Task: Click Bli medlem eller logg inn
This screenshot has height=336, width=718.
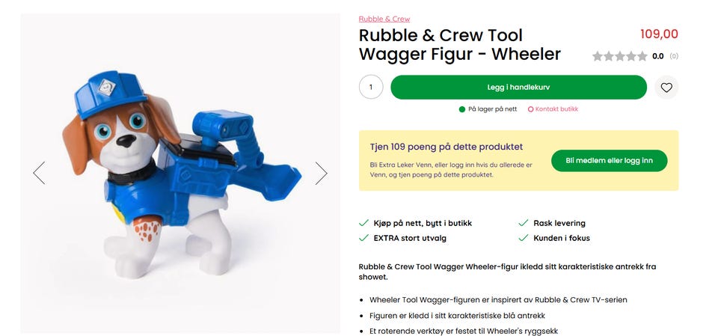Action: coord(609,160)
